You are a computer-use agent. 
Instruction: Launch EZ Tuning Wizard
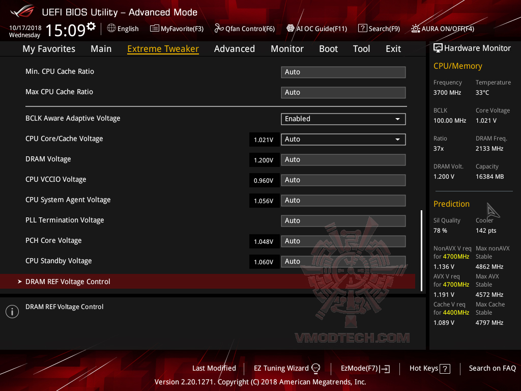[x=287, y=369]
